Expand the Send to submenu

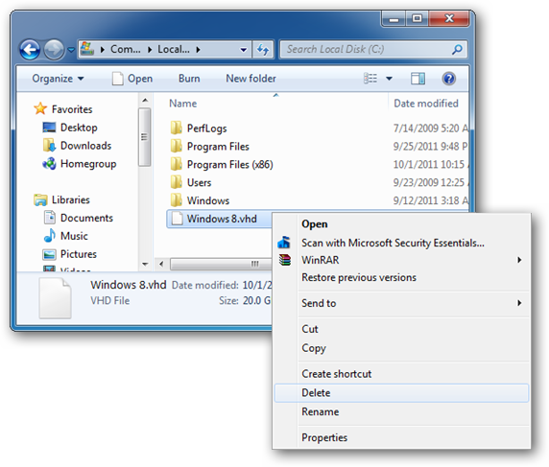pyautogui.click(x=401, y=303)
